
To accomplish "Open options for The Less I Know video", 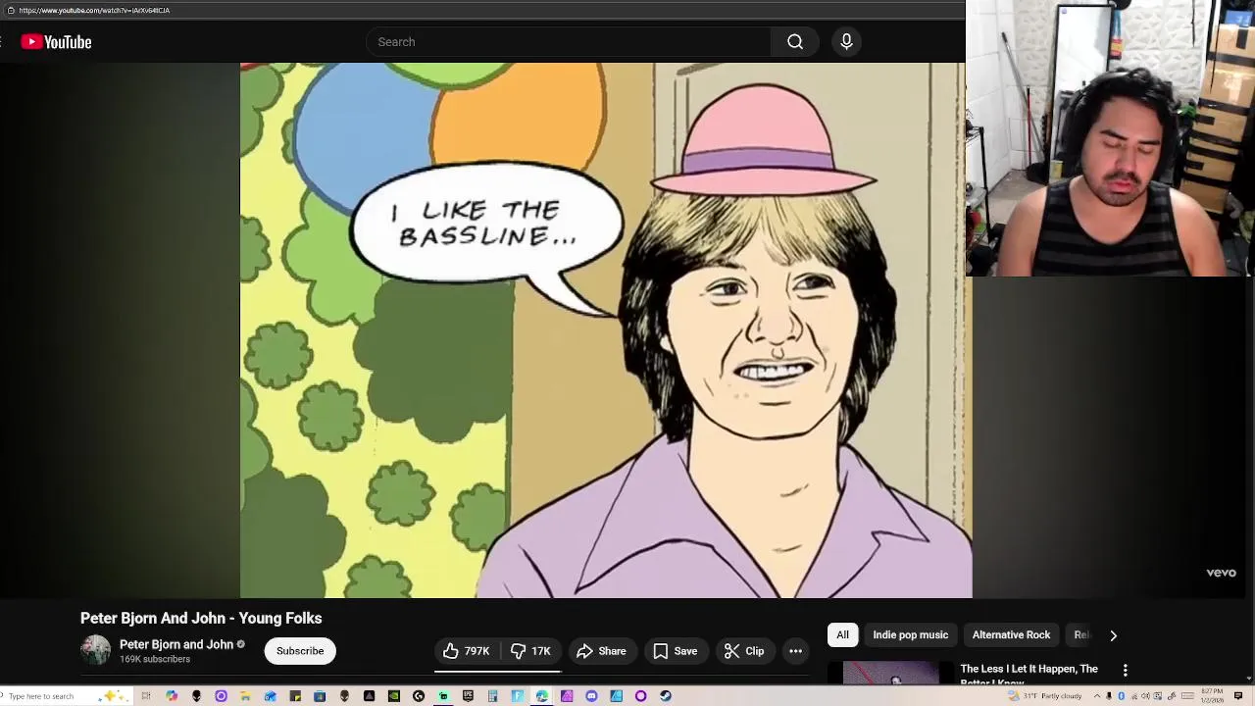I will 1126,671.
